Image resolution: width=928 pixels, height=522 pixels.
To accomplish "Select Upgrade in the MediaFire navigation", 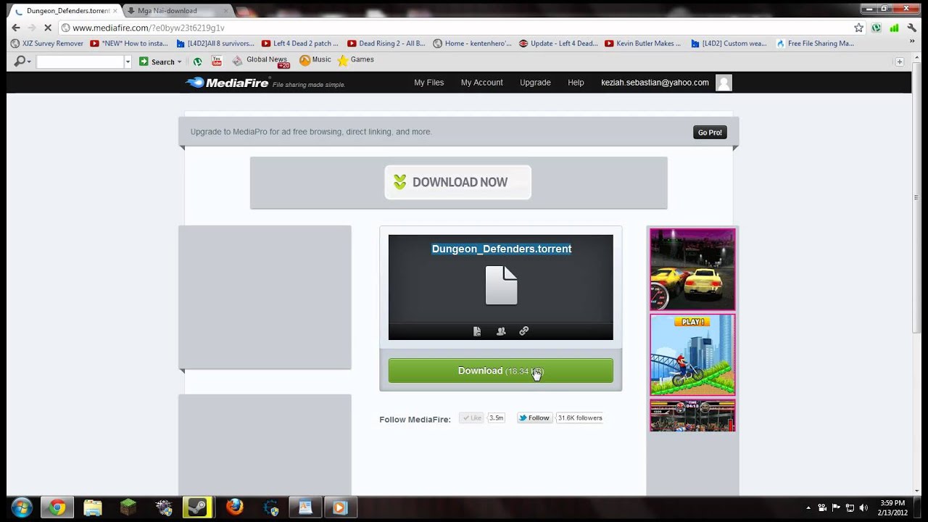I will [x=535, y=83].
